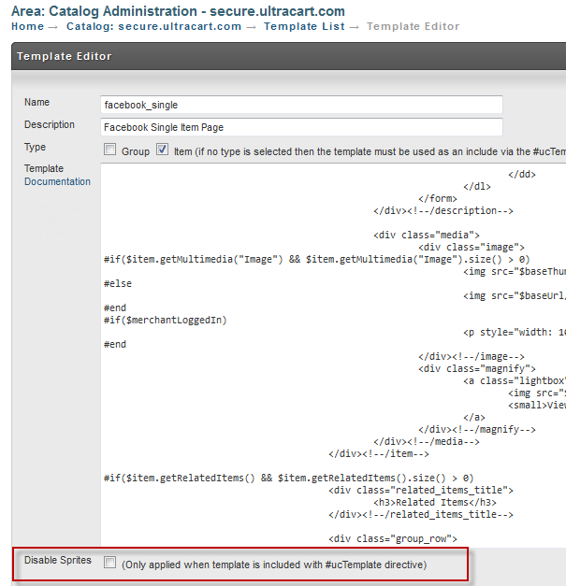Screen dimensions: 566x586
Task: Click the div class="magnify" code line
Action: click(477, 369)
